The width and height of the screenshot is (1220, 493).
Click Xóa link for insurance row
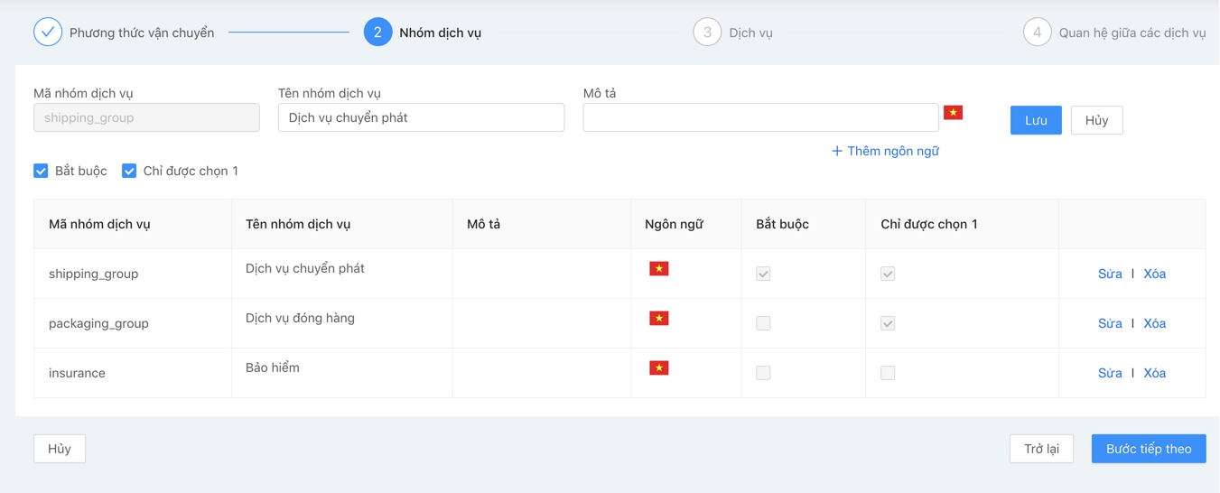1154,373
